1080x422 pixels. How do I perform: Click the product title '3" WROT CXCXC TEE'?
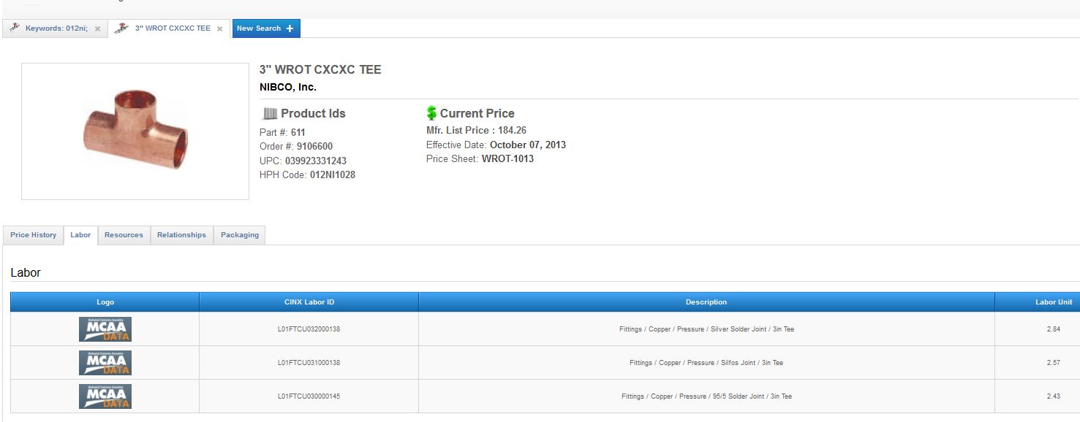coord(320,70)
